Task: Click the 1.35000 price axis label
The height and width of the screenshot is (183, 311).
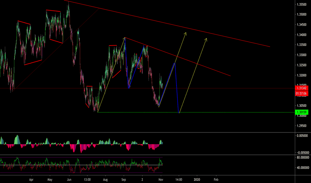Action: click(x=301, y=14)
